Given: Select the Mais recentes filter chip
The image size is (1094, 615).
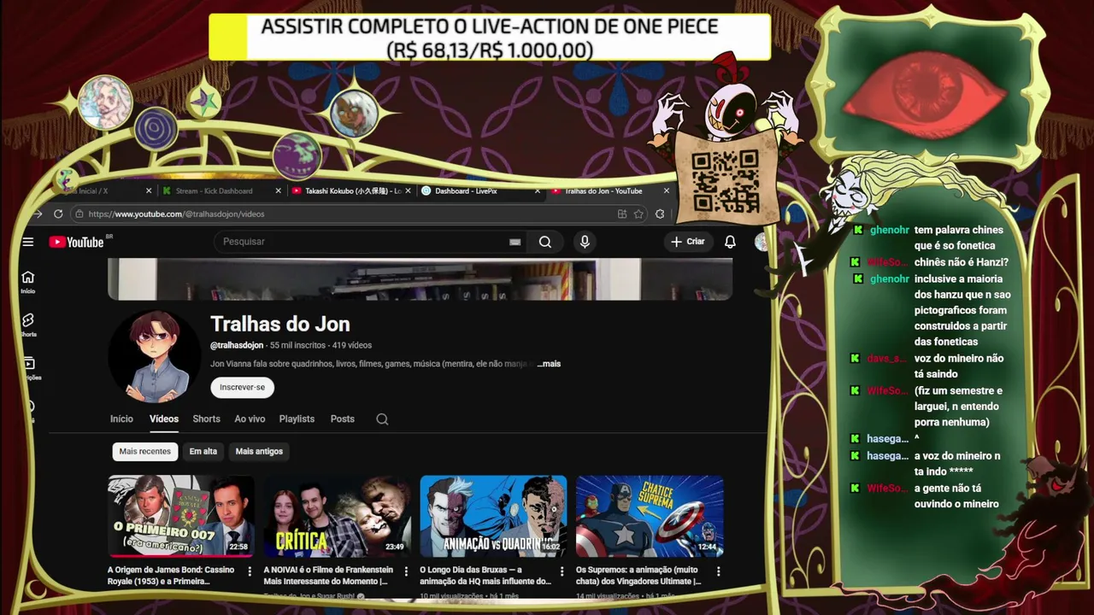Looking at the screenshot, I should coord(145,451).
